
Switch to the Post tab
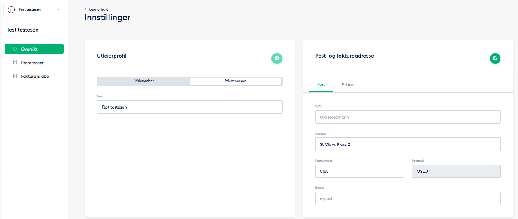[321, 84]
